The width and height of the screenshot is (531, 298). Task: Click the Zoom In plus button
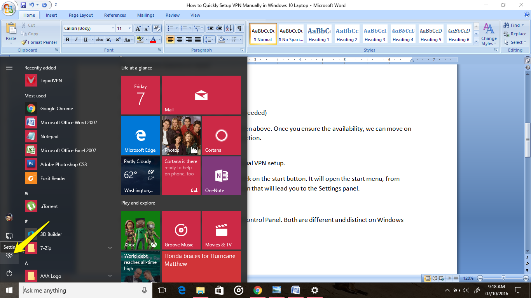[527, 278]
